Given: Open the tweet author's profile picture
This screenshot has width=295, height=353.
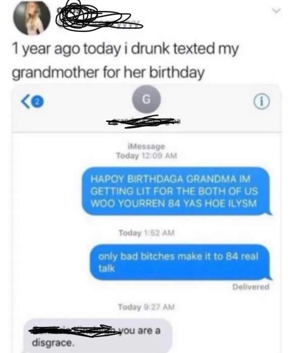Looking at the screenshot, I should click(x=32, y=18).
